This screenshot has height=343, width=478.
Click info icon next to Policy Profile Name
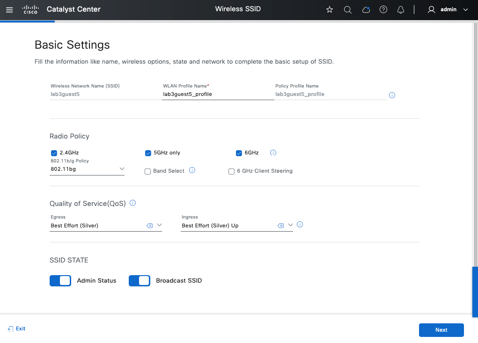pyautogui.click(x=392, y=95)
